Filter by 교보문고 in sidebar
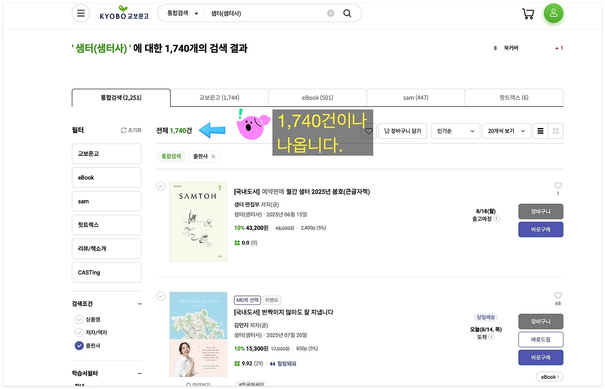605x389 pixels. 107,154
